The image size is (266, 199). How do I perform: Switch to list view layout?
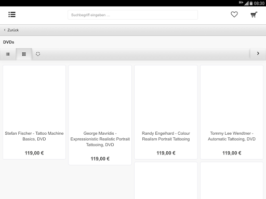click(x=8, y=54)
